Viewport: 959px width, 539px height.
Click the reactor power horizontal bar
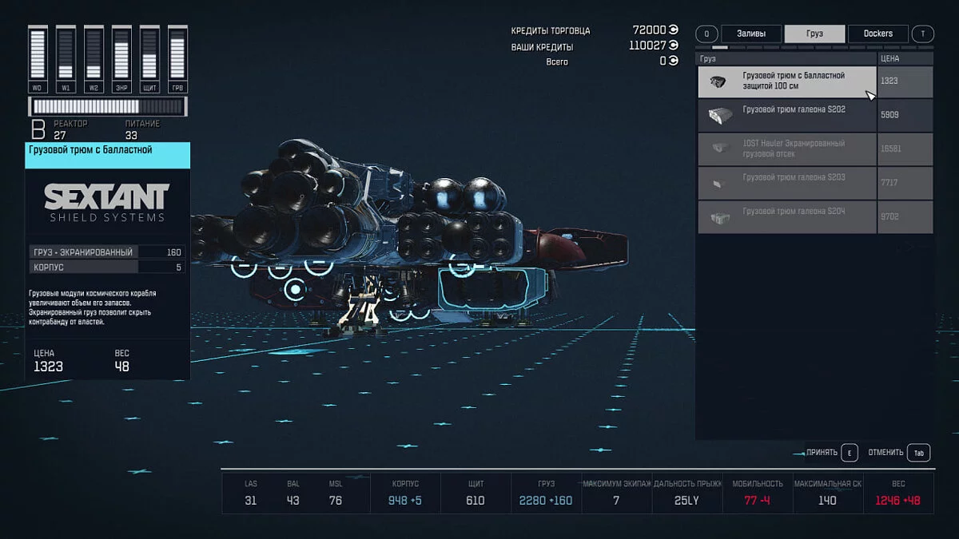coord(107,107)
